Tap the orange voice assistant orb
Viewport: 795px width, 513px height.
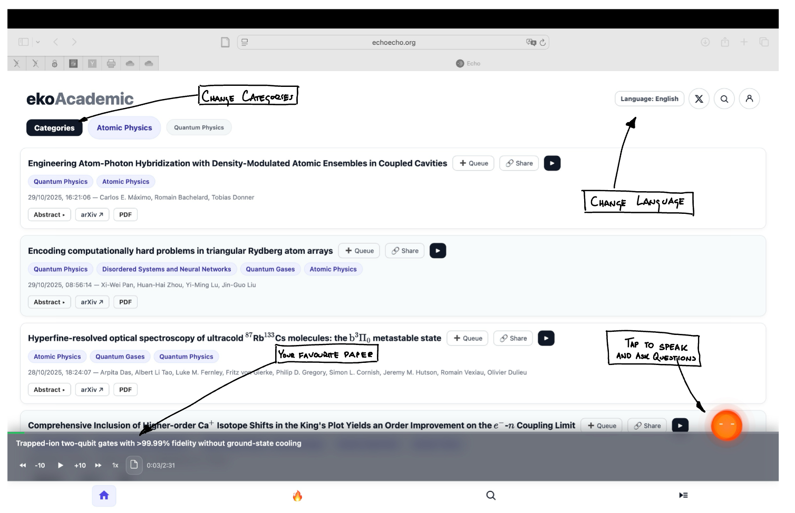[726, 426]
